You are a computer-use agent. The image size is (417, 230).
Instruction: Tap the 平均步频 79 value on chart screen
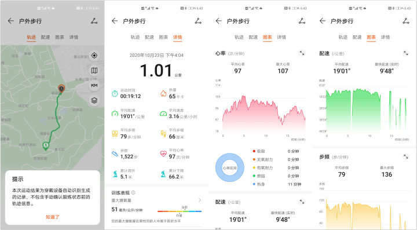coord(342,175)
